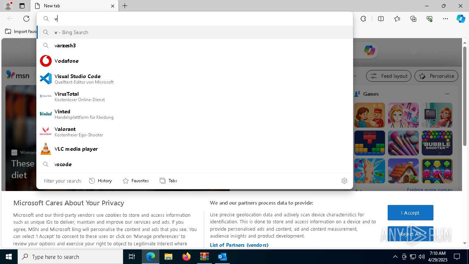The width and height of the screenshot is (469, 264).
Task: Toggle split screen icon in toolbar
Action: [381, 19]
